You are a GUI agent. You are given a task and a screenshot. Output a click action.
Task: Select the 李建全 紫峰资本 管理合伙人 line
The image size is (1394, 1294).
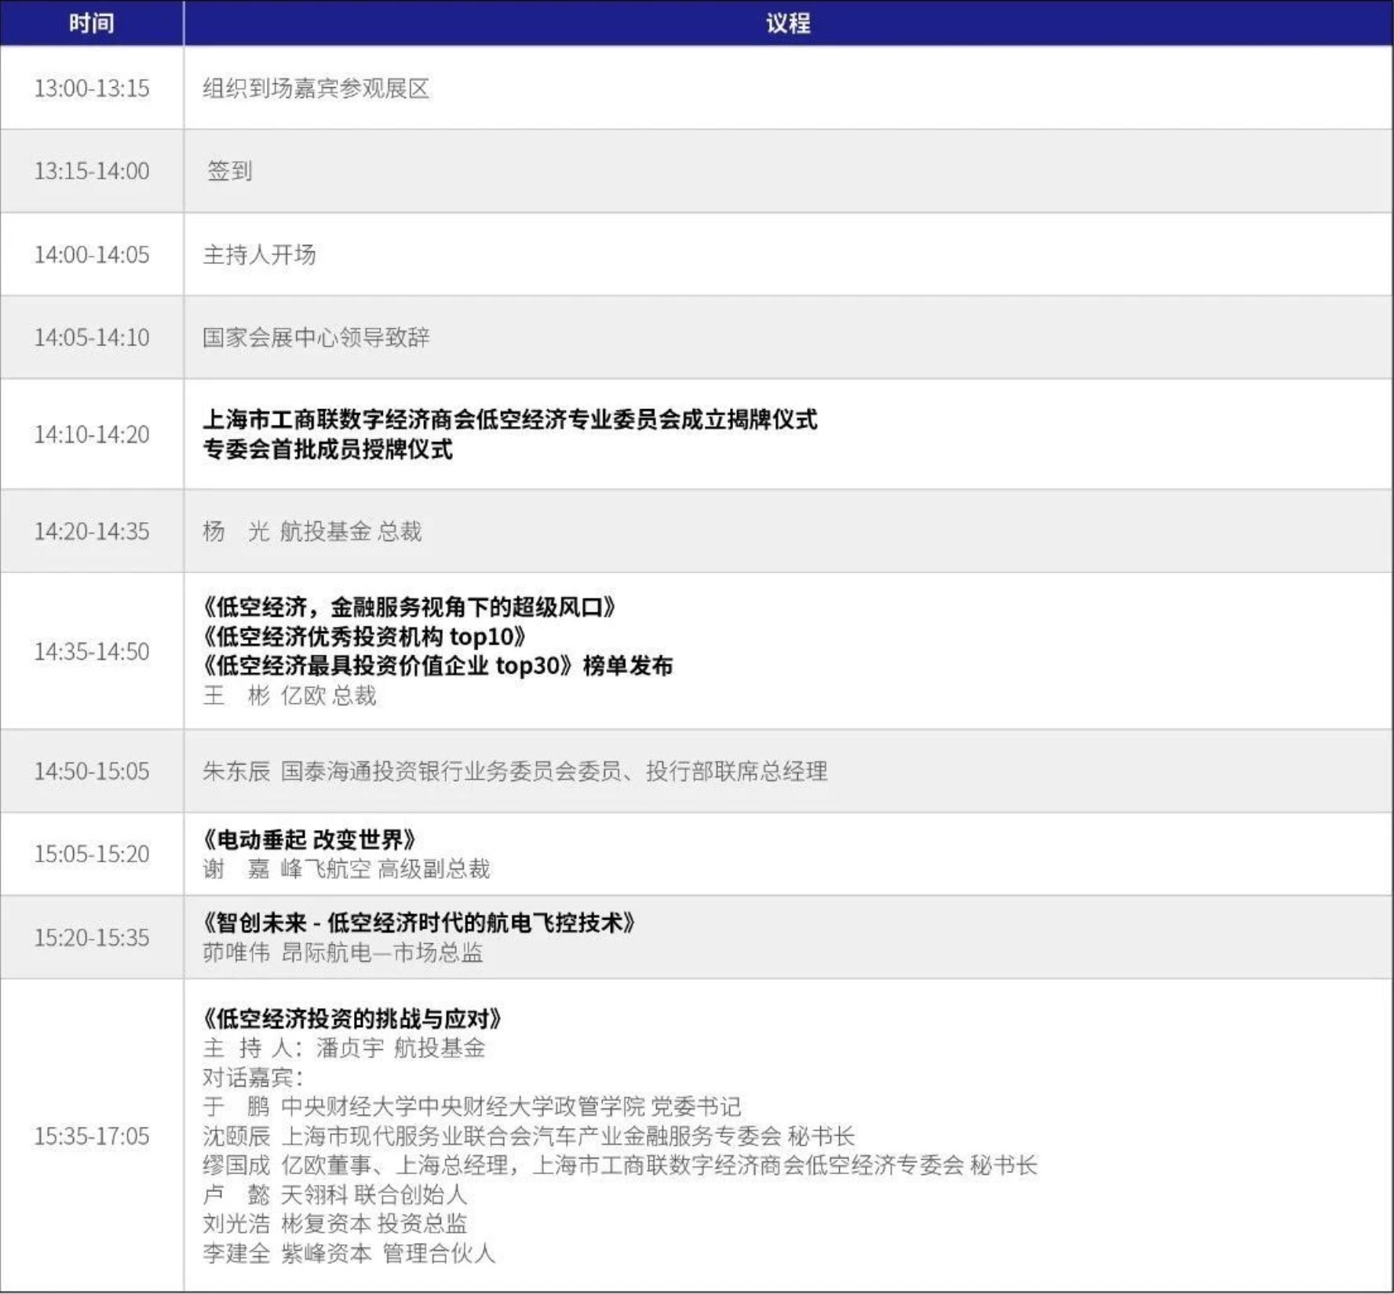(348, 1253)
